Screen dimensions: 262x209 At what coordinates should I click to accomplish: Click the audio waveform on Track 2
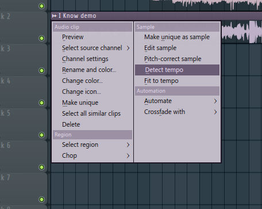[x=241, y=32]
